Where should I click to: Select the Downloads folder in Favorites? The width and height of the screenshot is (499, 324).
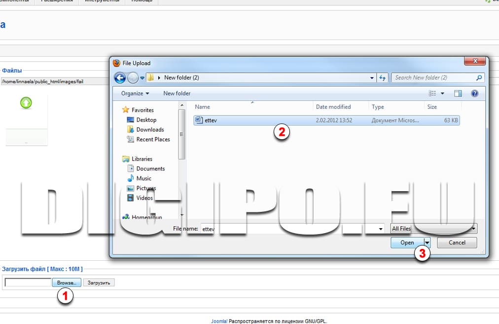coord(150,129)
